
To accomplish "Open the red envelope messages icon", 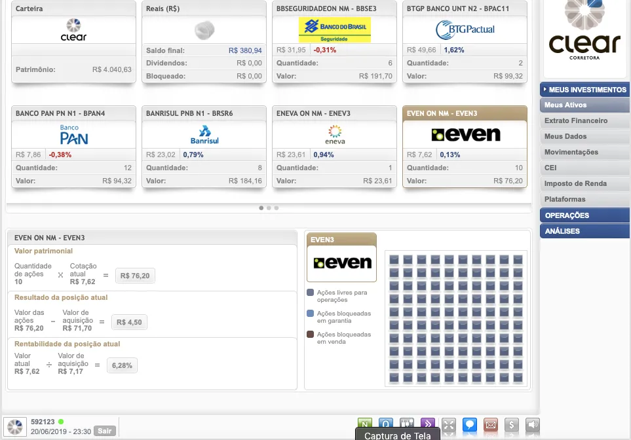I will (490, 425).
